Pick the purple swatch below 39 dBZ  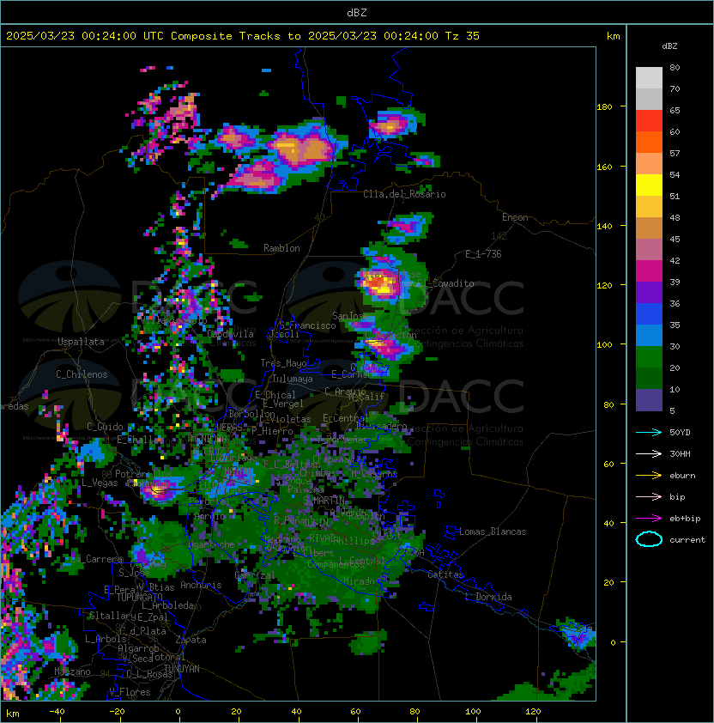pyautogui.click(x=649, y=293)
